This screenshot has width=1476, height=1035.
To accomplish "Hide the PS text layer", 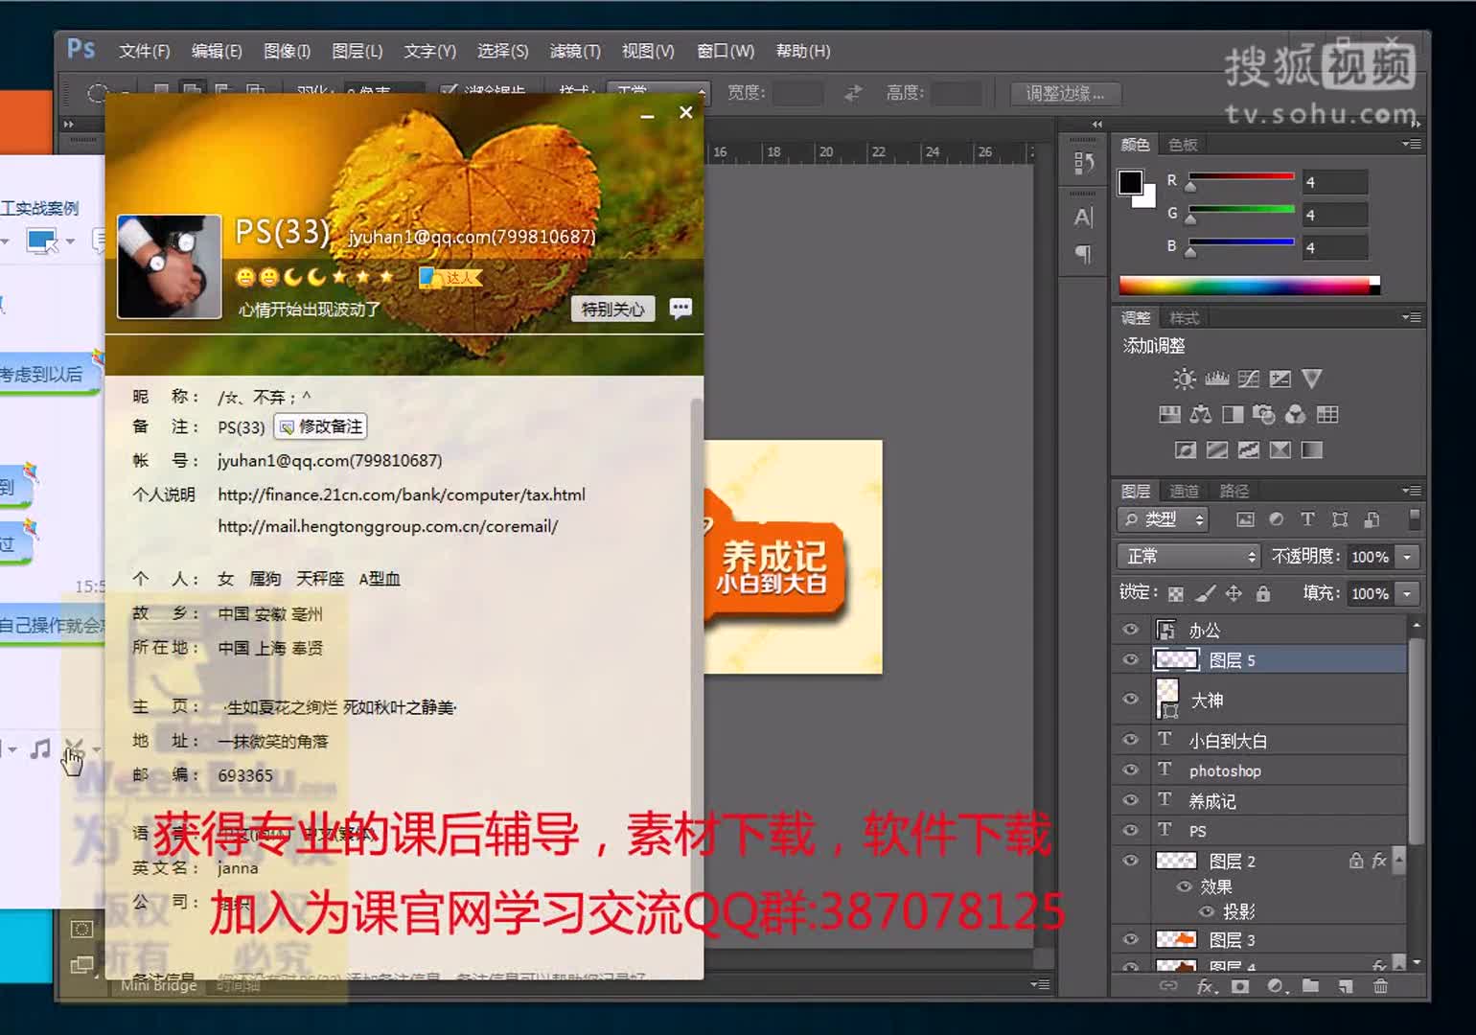I will 1131,831.
